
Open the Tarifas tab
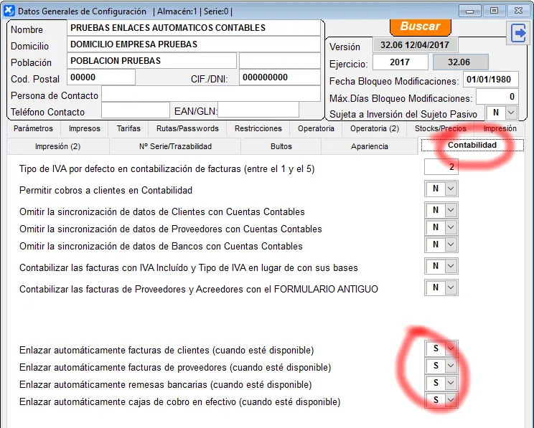coord(128,128)
